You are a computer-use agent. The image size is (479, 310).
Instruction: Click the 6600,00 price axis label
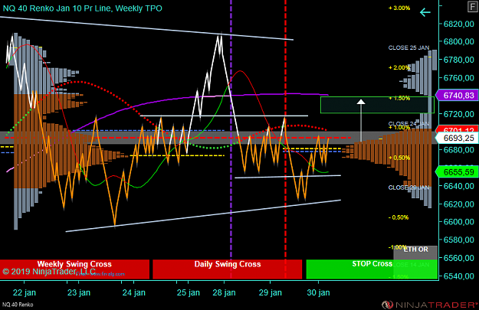coord(458,221)
